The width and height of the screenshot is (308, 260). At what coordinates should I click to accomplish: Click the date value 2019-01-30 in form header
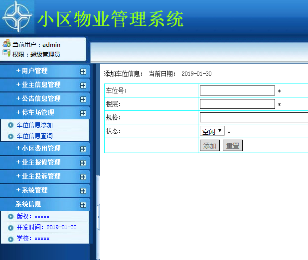point(196,74)
